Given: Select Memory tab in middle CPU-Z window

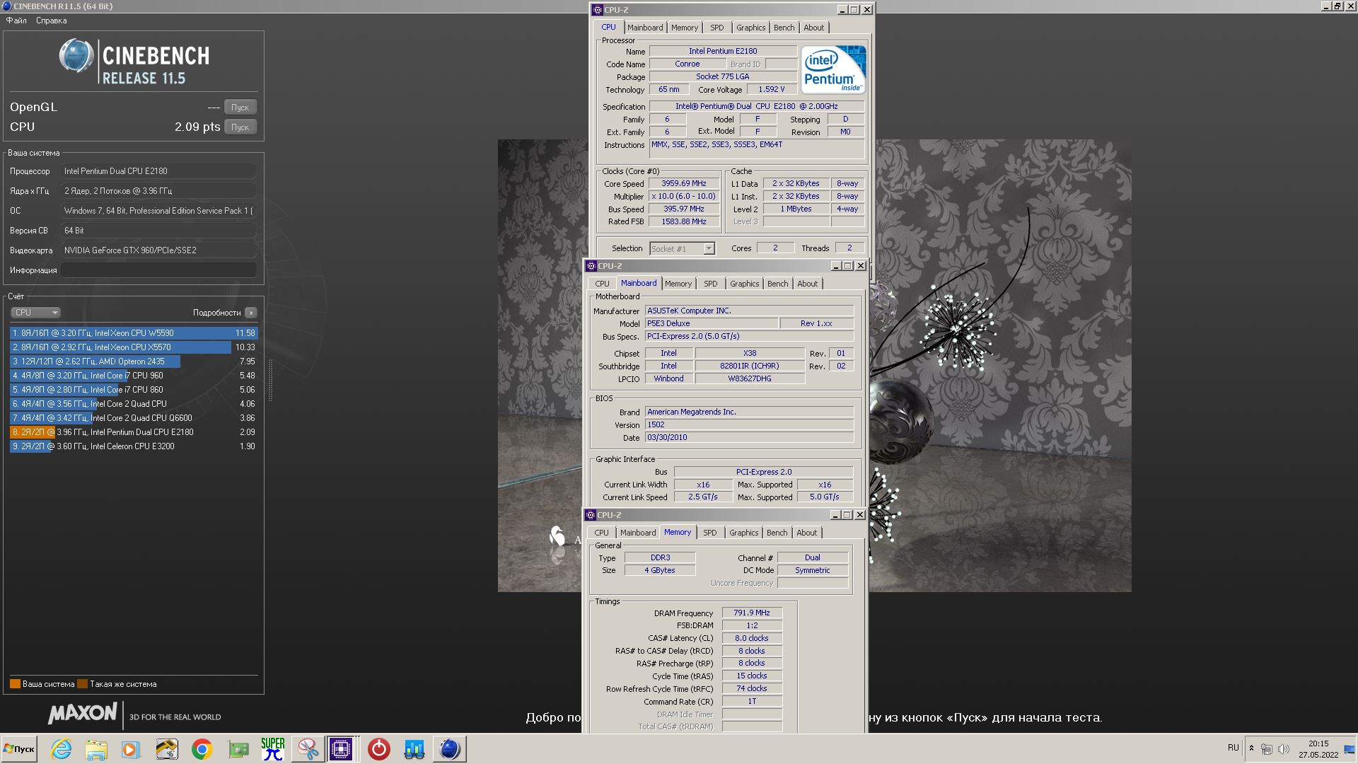Looking at the screenshot, I should (678, 284).
